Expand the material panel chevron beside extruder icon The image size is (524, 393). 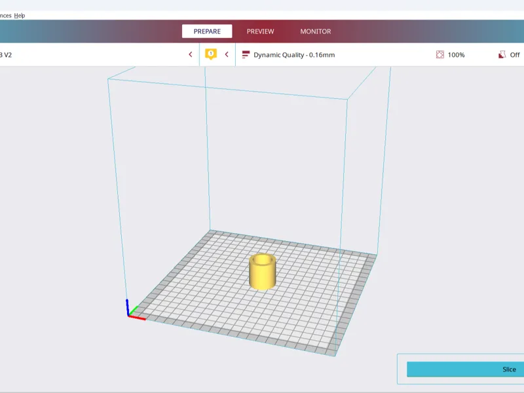pyautogui.click(x=227, y=54)
